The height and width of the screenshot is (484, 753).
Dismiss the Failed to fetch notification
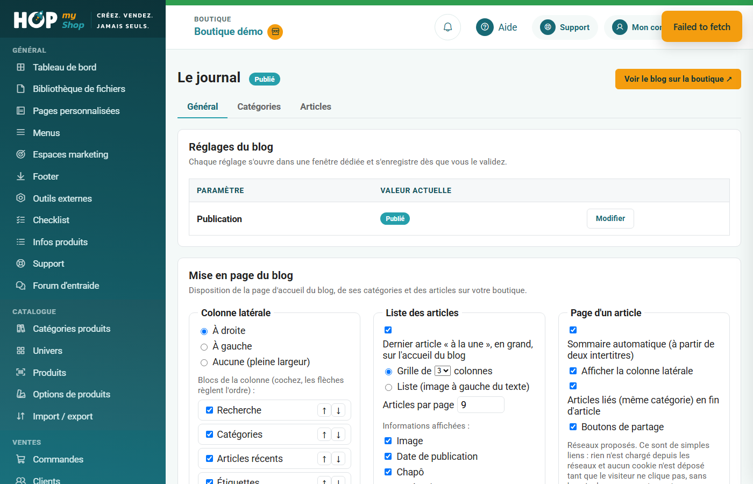[702, 27]
